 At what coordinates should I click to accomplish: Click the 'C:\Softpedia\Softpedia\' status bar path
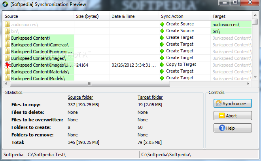[166, 155]
